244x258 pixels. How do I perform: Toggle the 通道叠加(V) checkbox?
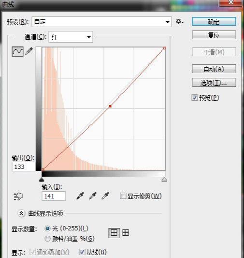(32, 252)
